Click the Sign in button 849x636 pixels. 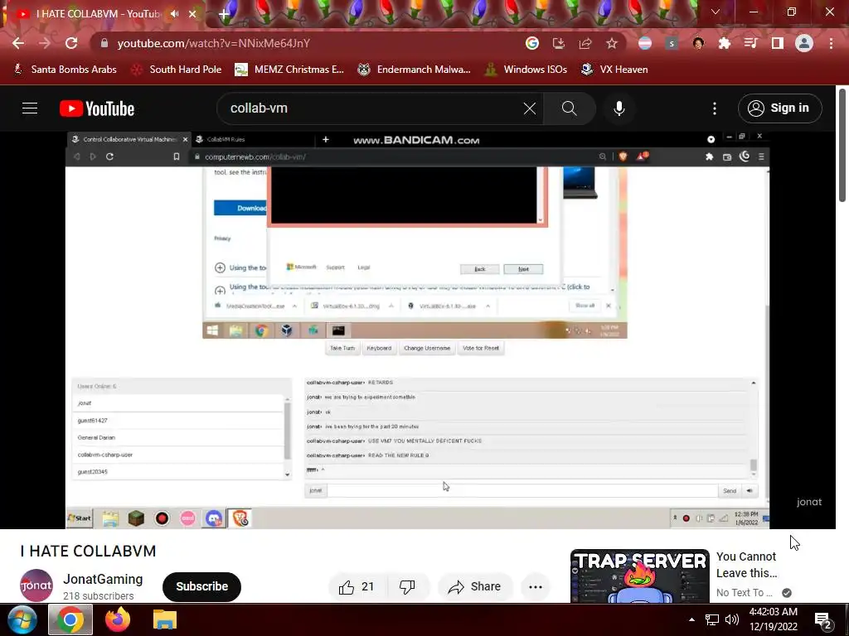coord(779,108)
